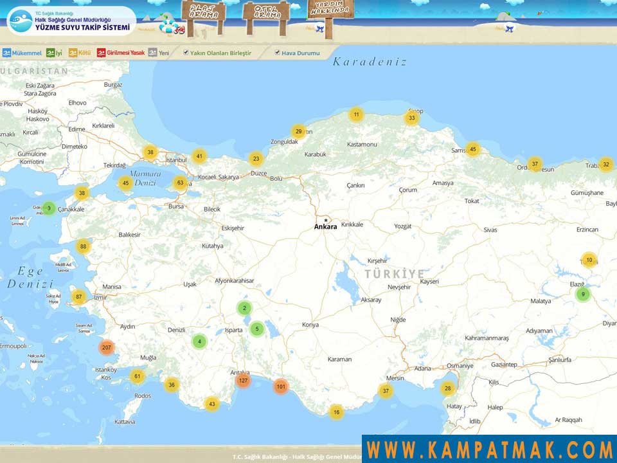Click the orange 101 marker on the Mediterranean coast
The image size is (617, 463).
coord(281,386)
